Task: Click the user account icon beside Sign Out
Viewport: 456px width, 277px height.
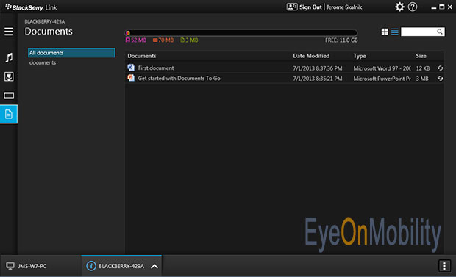Action: click(x=292, y=7)
